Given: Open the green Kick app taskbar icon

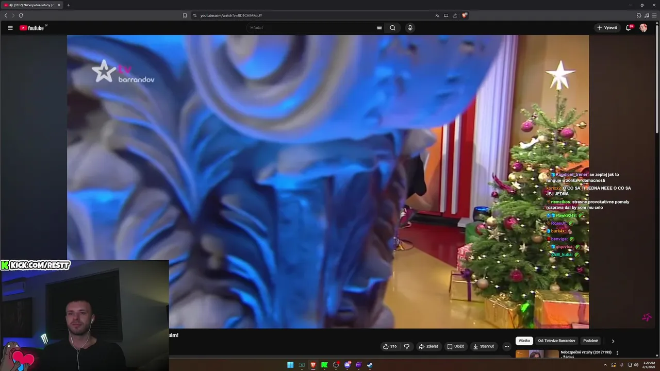Looking at the screenshot, I should [324, 365].
